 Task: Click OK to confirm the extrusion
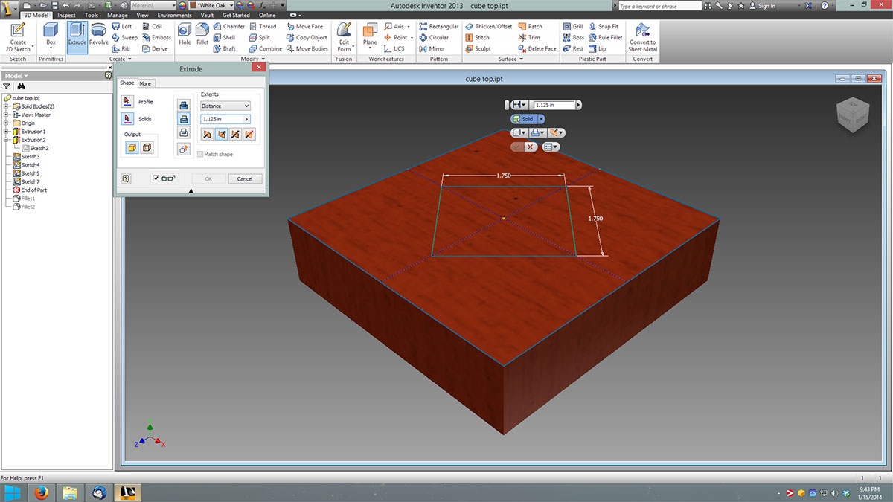pyautogui.click(x=208, y=178)
